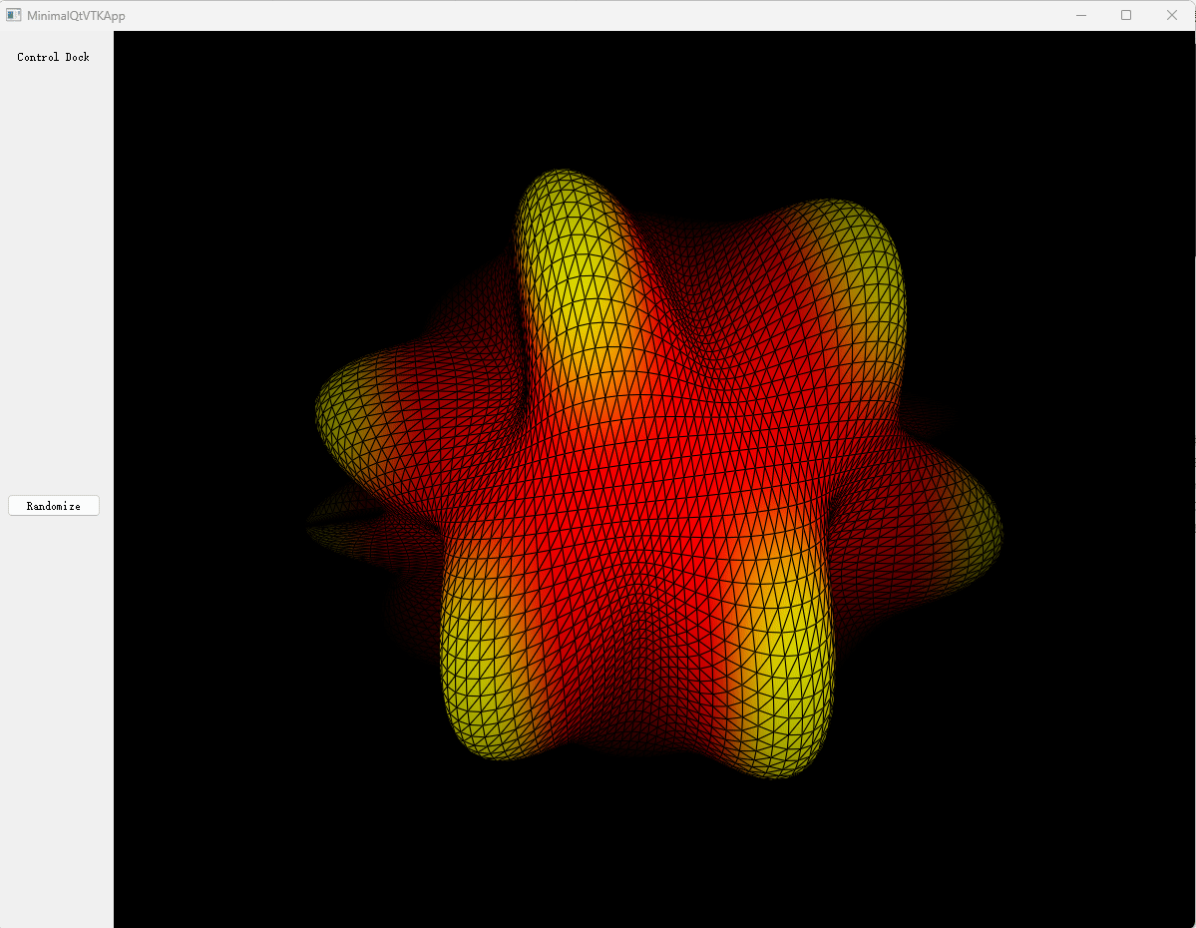The image size is (1196, 928).
Task: Close the MinimalQtVTKApp window
Action: pos(1172,15)
